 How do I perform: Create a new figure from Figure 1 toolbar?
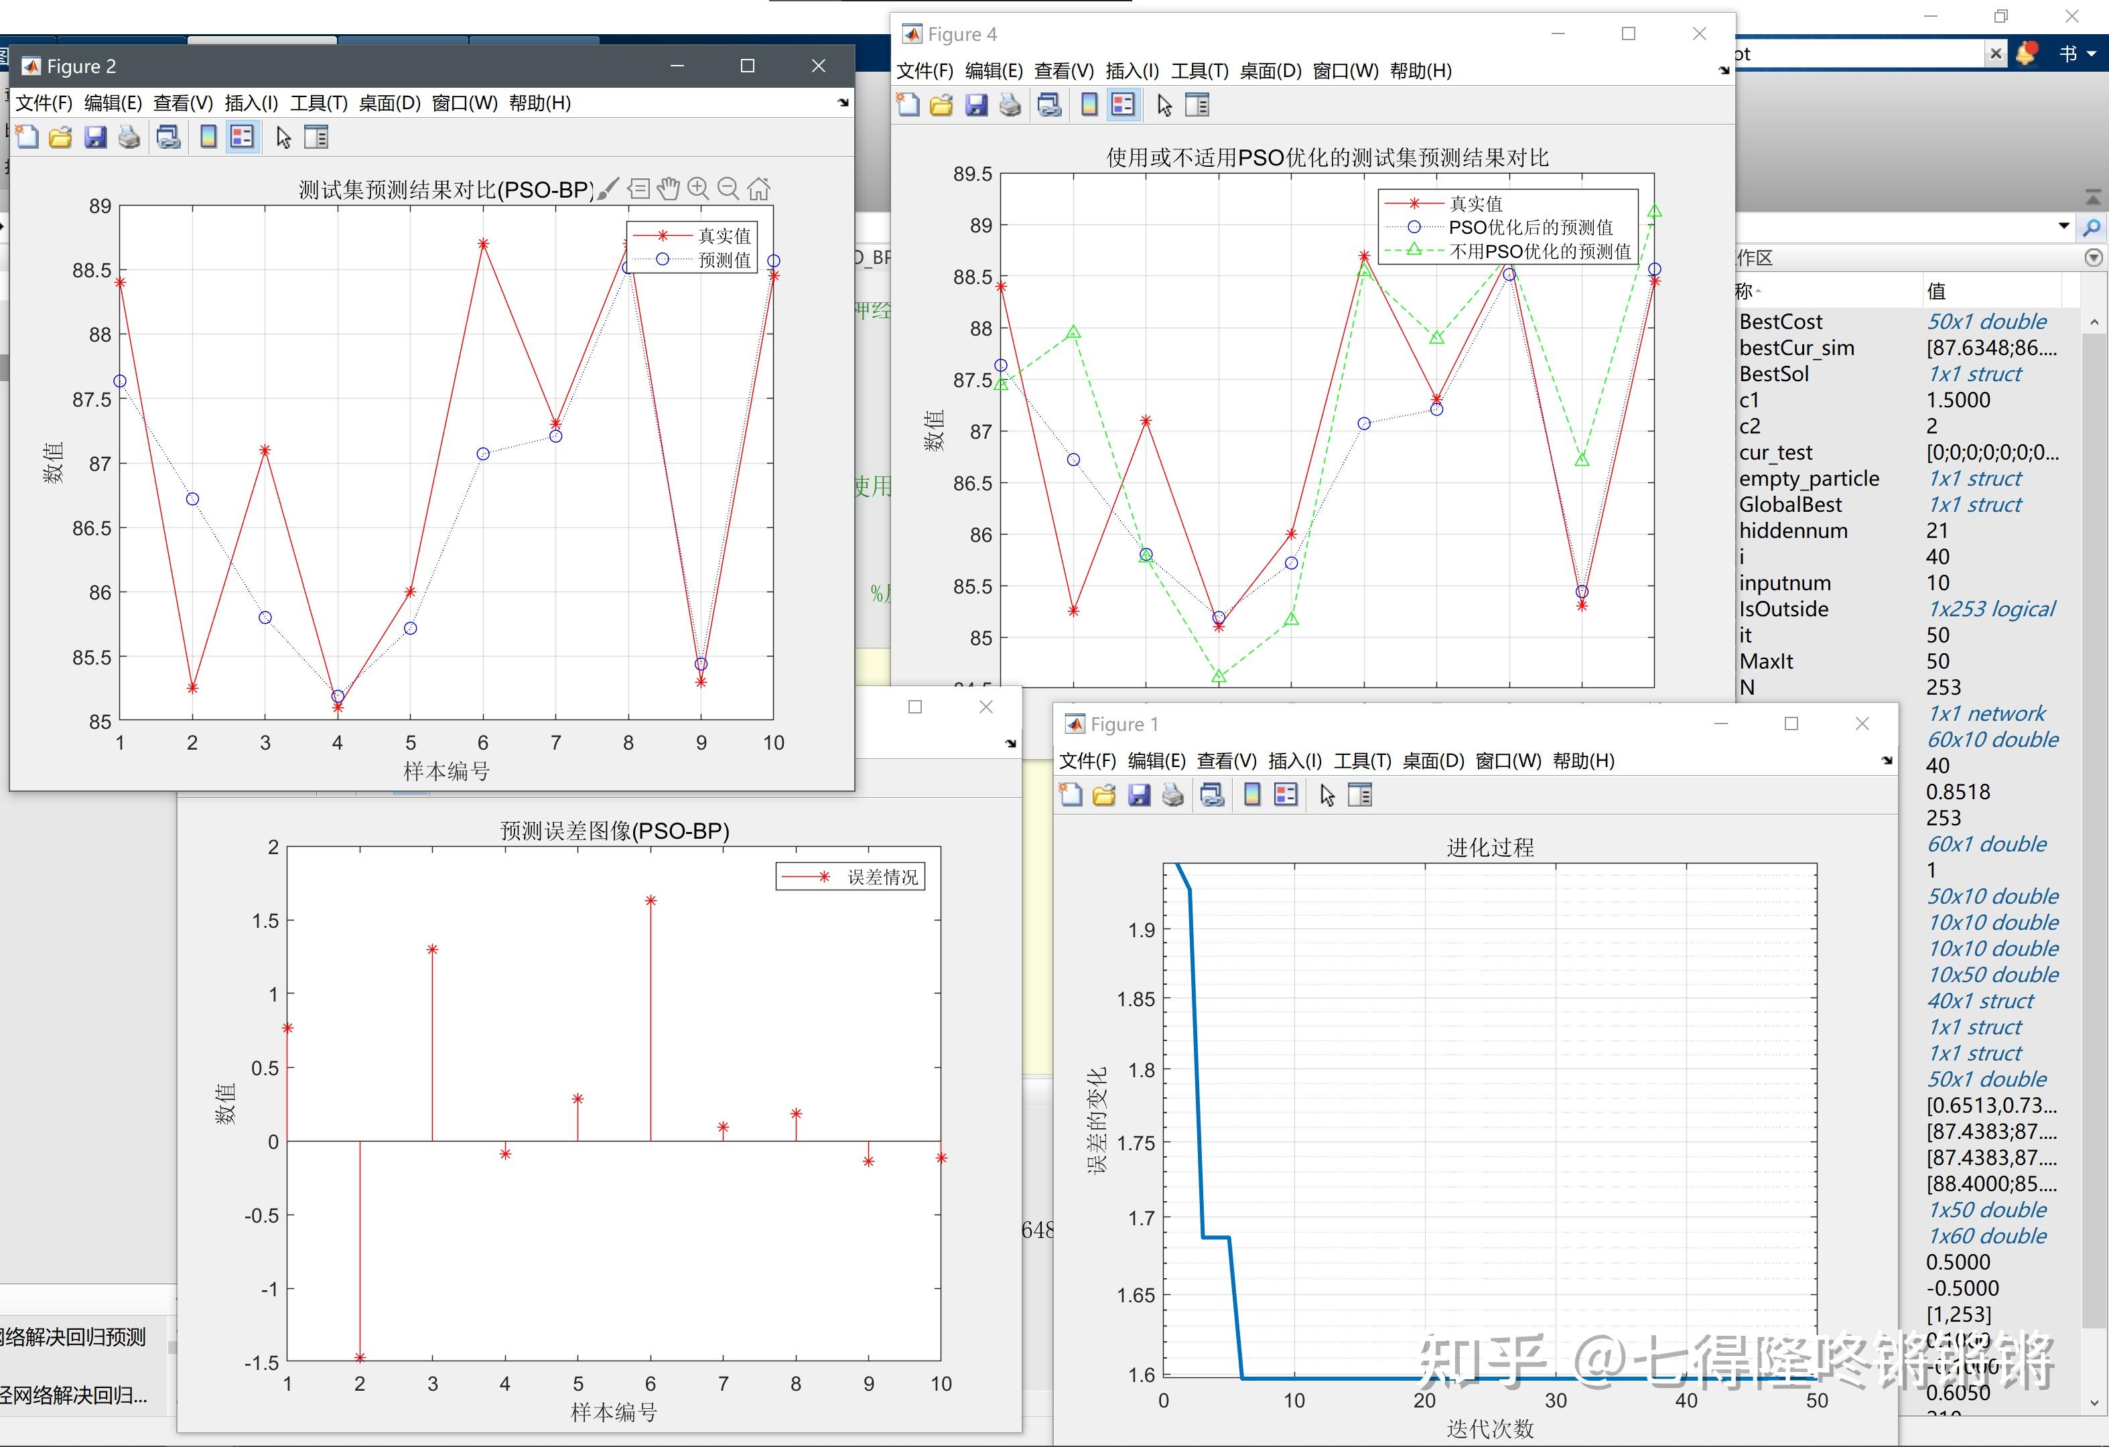[x=1070, y=795]
